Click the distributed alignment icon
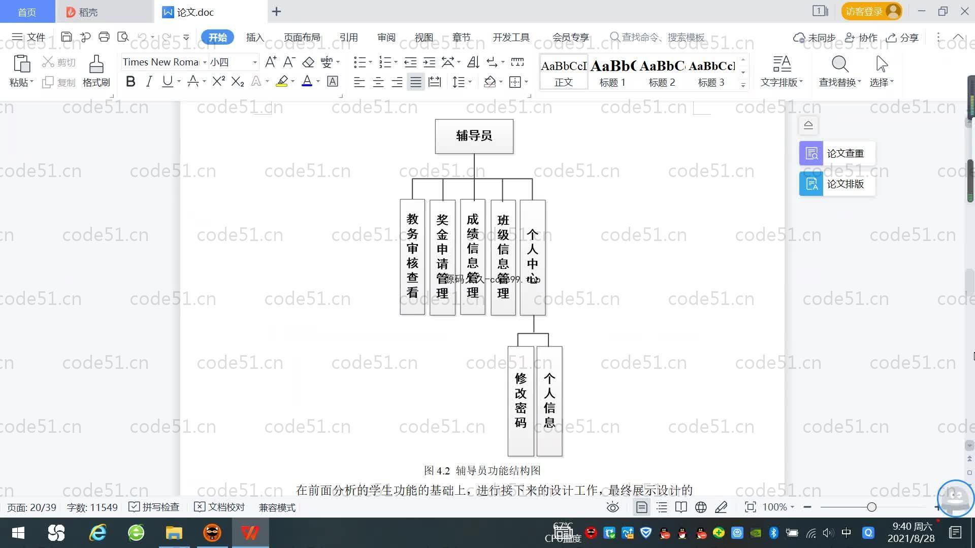The width and height of the screenshot is (975, 548). point(435,82)
